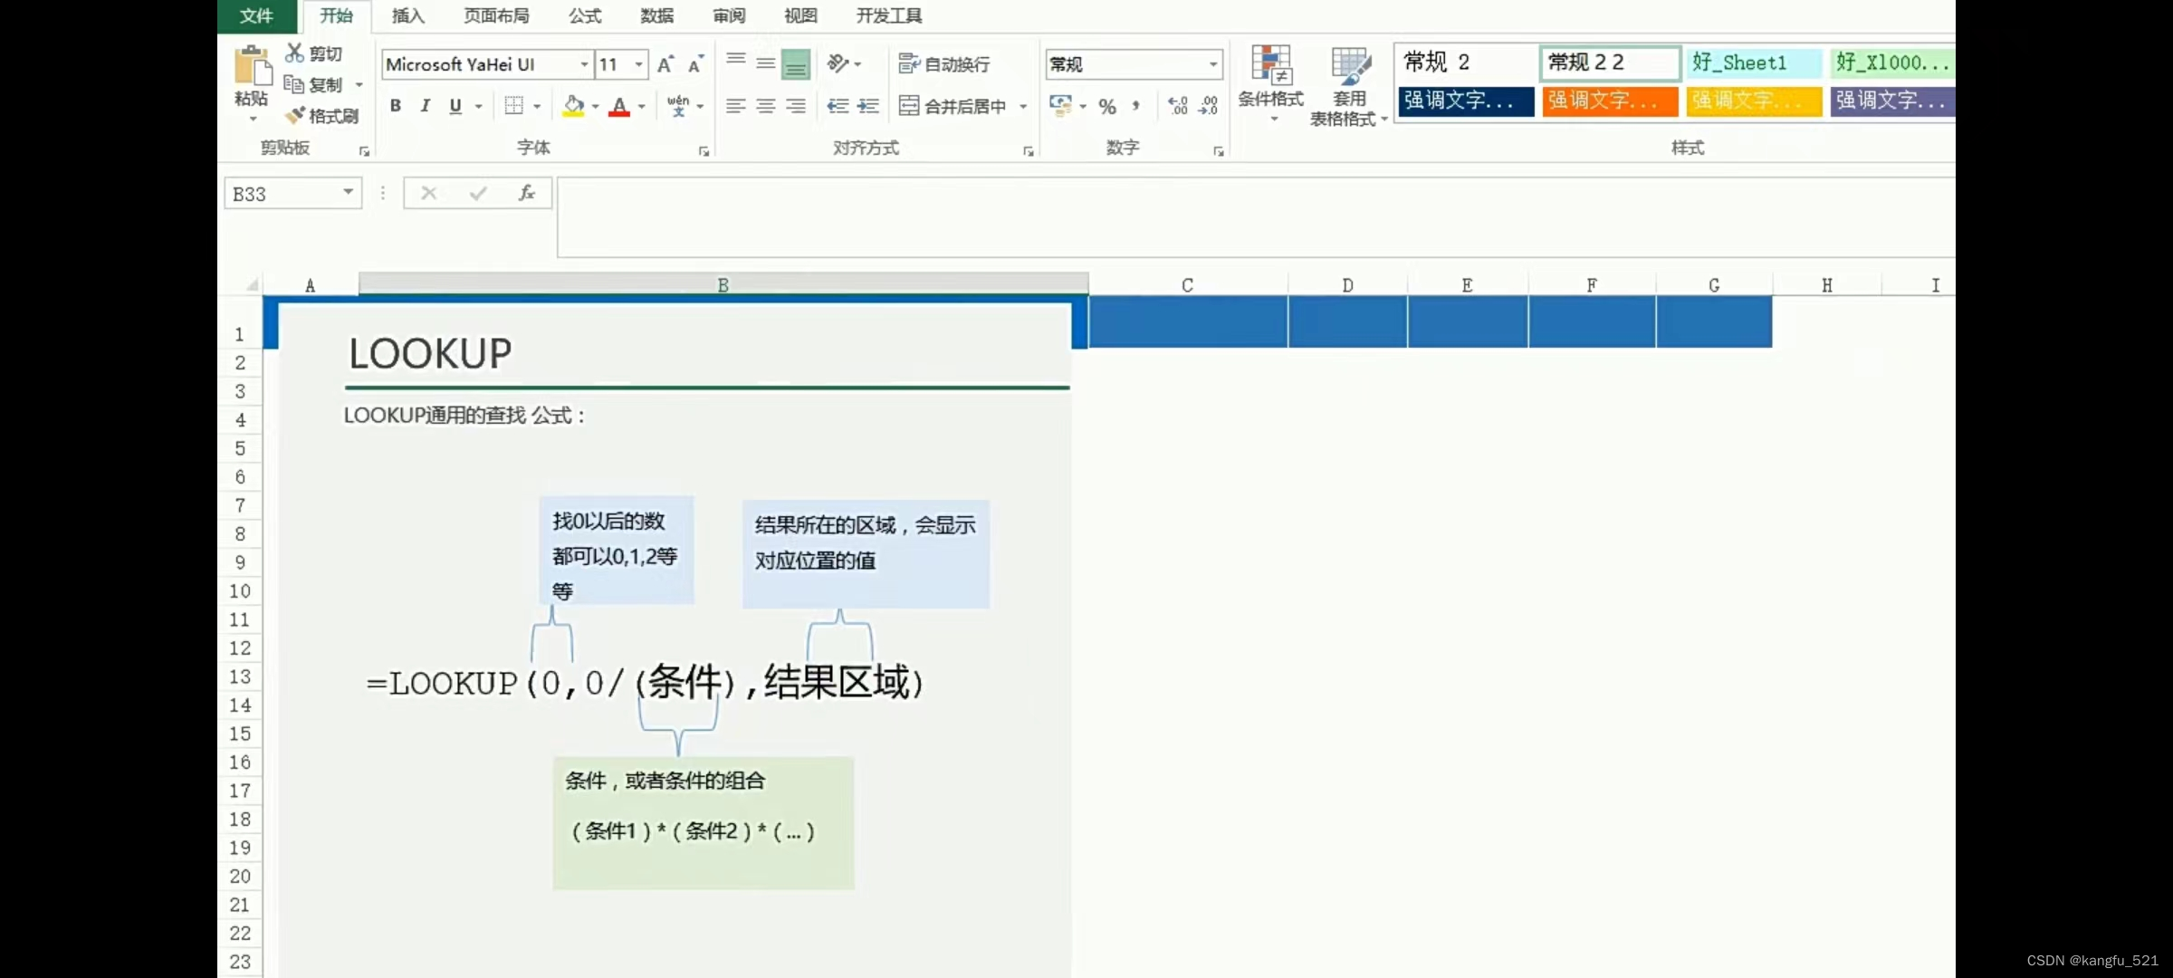Open font color dropdown arrow
Viewport: 2173px width, 978px height.
pos(641,106)
